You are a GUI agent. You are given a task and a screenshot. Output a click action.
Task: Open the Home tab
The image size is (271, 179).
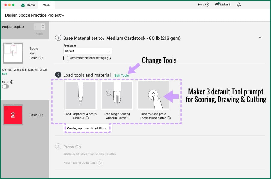tap(28, 5)
